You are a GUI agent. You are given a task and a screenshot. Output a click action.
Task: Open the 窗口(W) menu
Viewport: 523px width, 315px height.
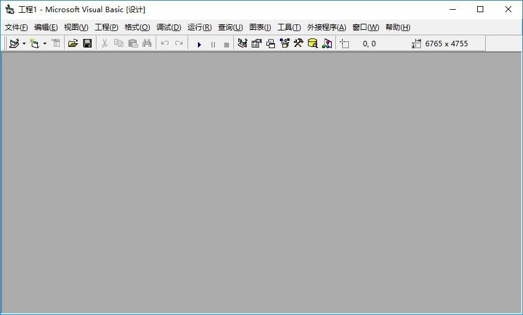(365, 27)
